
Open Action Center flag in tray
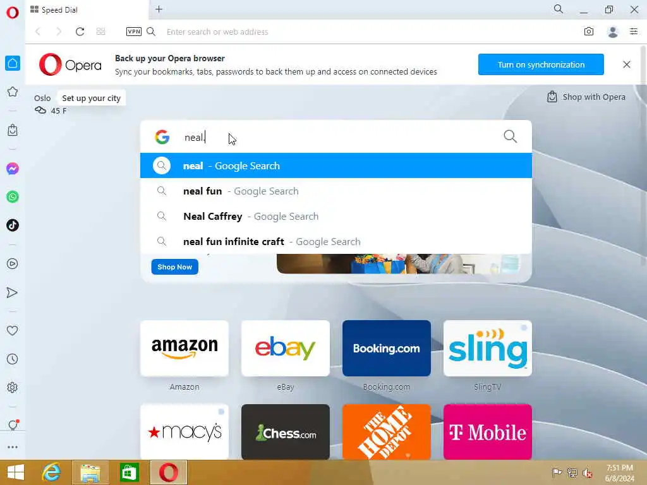tap(557, 472)
